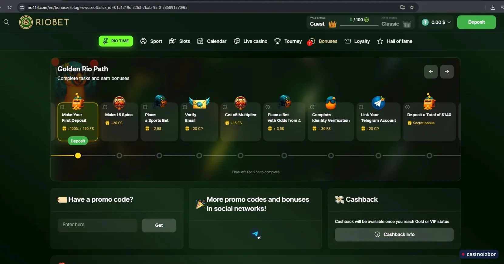Open the Sport section

pos(151,41)
